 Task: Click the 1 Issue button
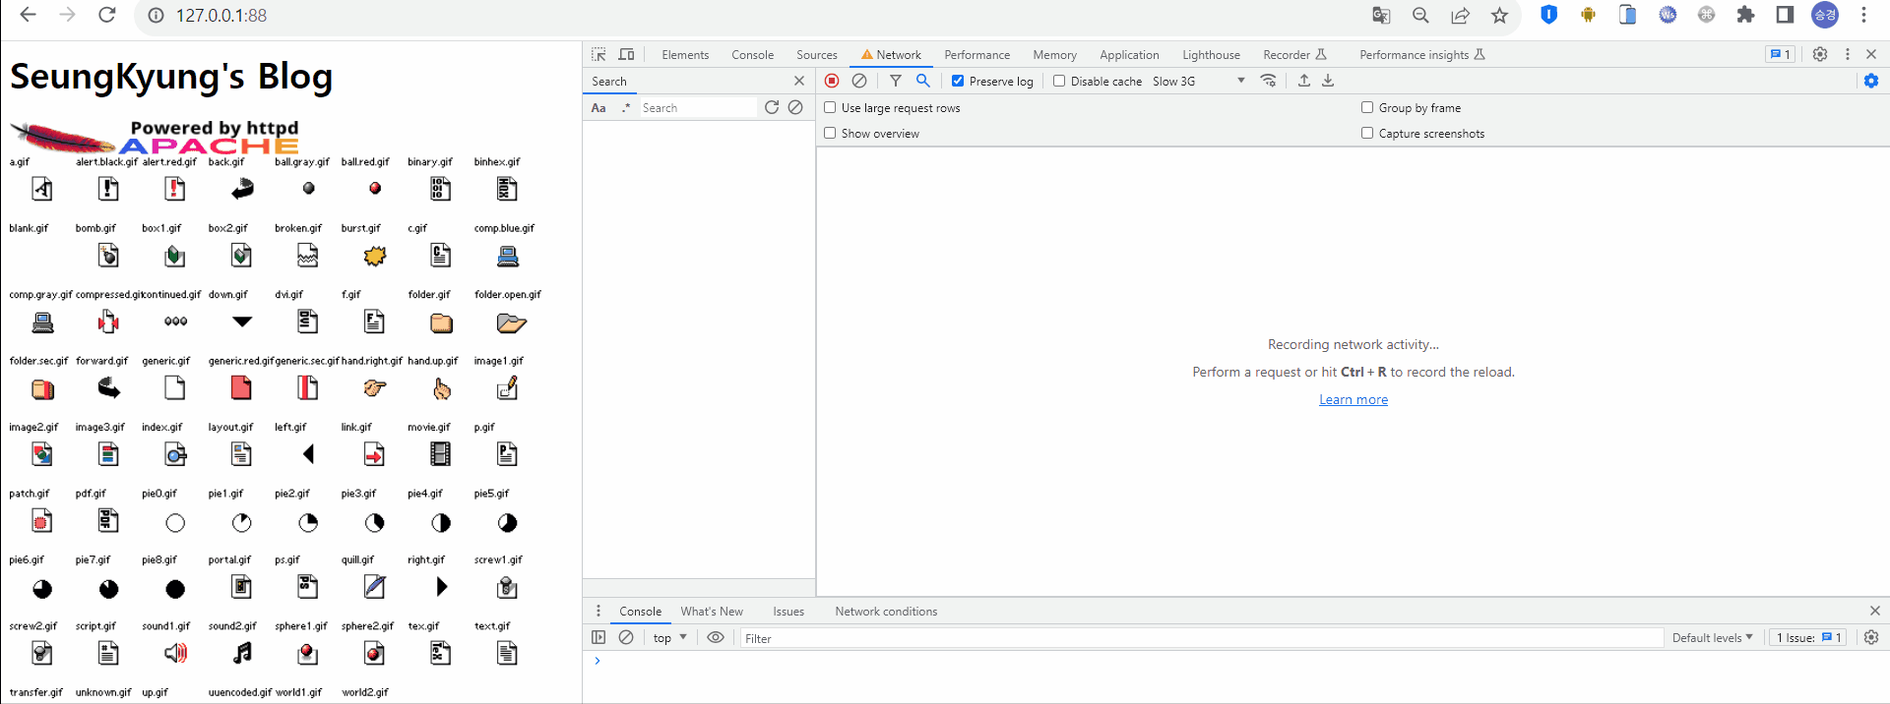[1808, 638]
